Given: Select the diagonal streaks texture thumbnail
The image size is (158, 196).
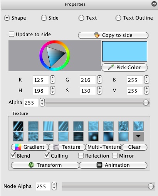Looking at the screenshot, I should (18, 126).
